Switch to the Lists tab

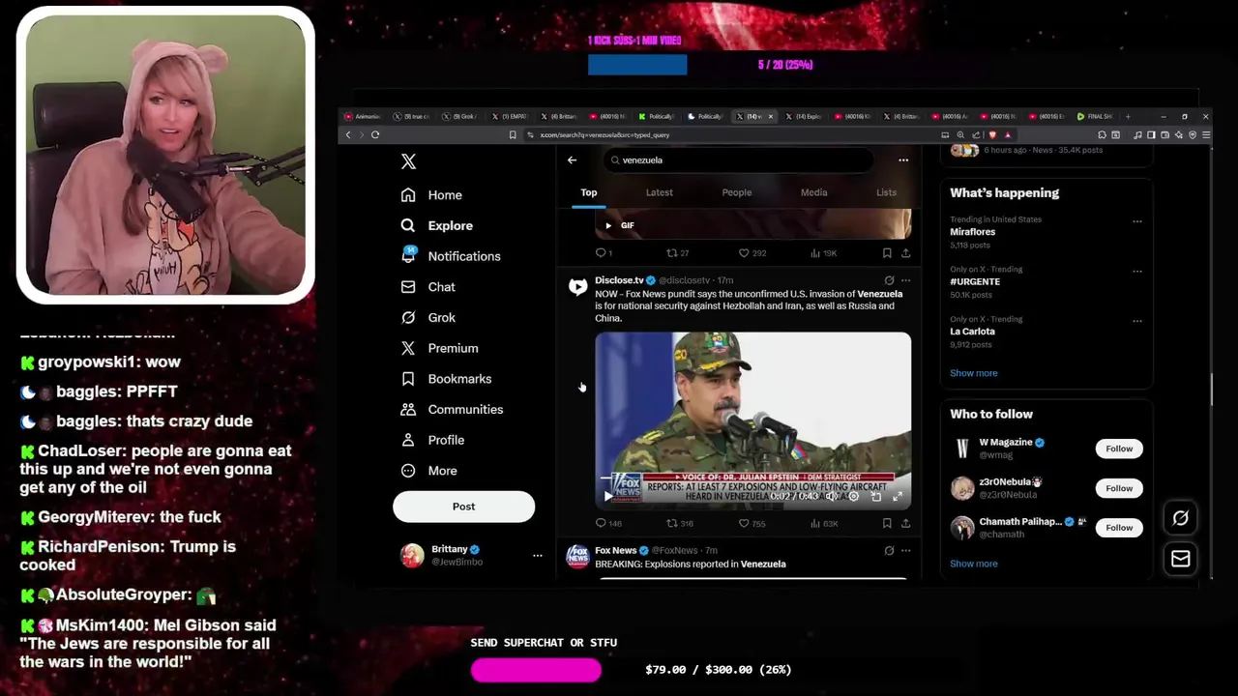pos(886,192)
